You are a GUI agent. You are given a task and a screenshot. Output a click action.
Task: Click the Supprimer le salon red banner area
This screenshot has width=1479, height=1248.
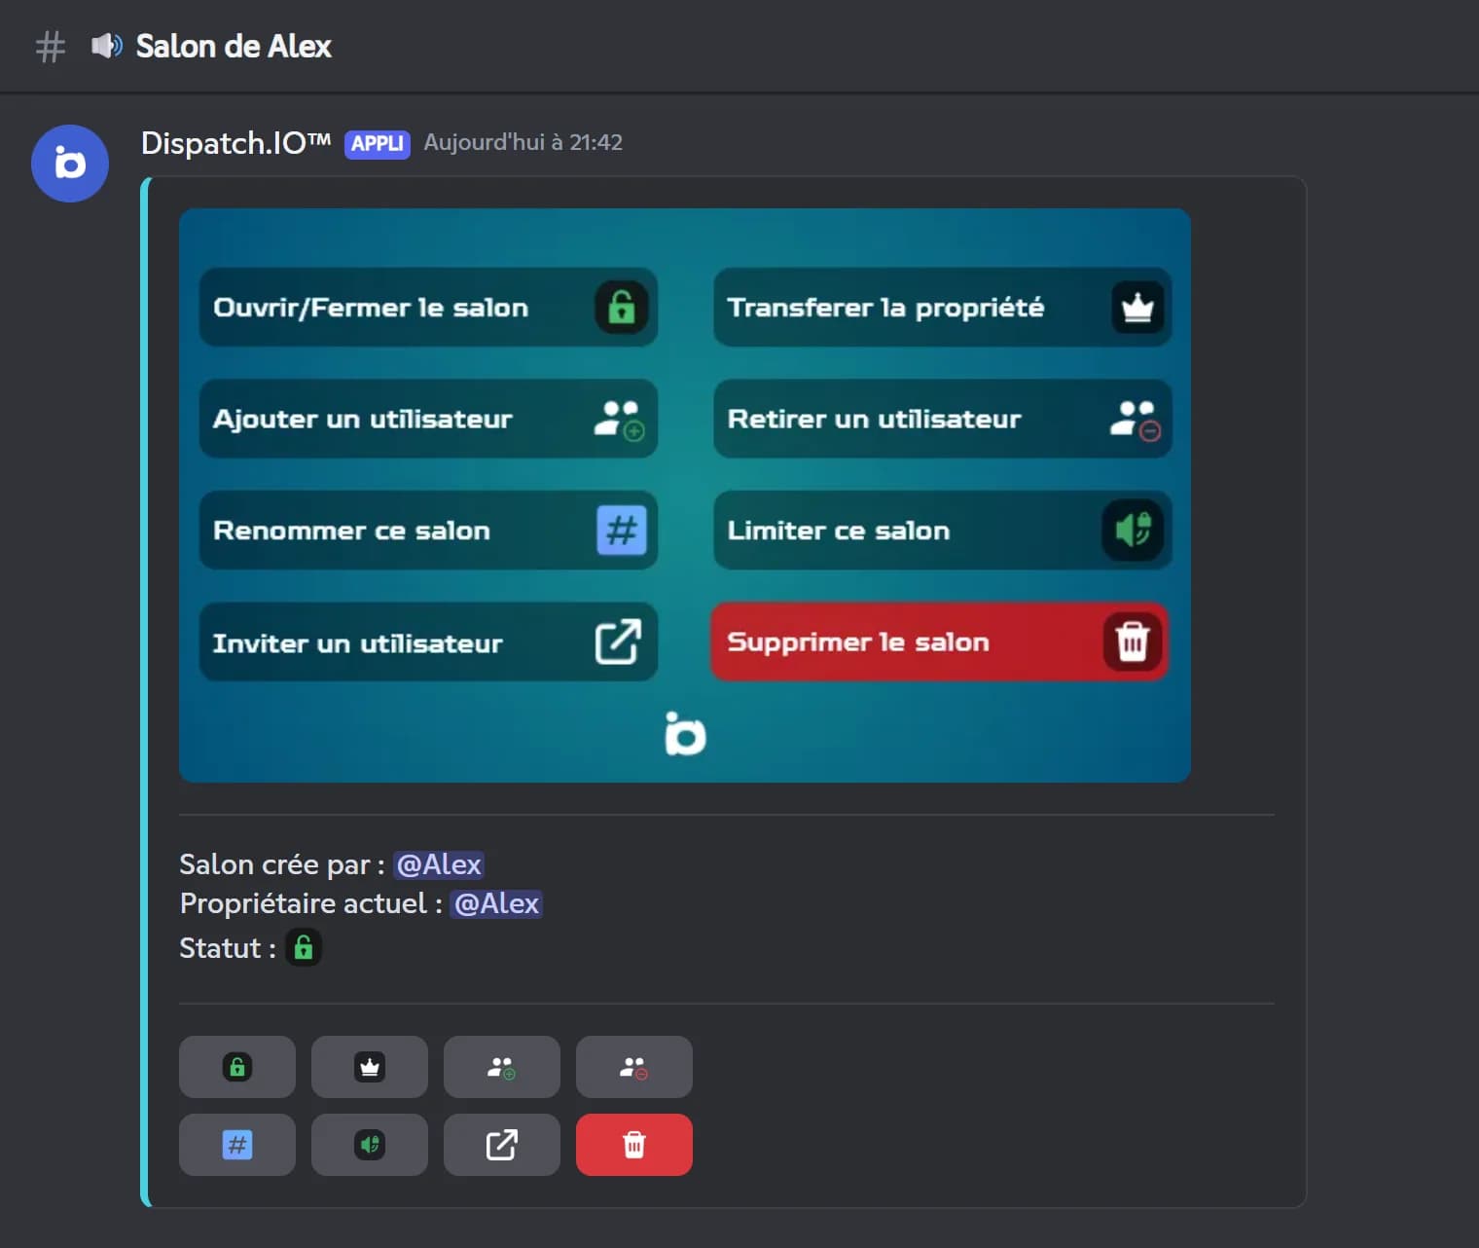(940, 642)
